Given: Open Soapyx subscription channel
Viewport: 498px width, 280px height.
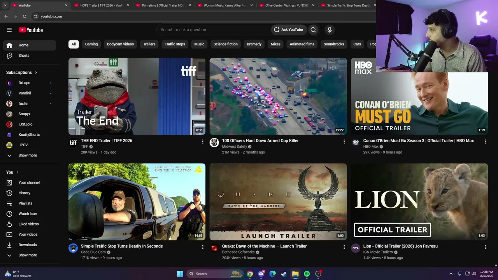Looking at the screenshot, I should [x=30, y=114].
